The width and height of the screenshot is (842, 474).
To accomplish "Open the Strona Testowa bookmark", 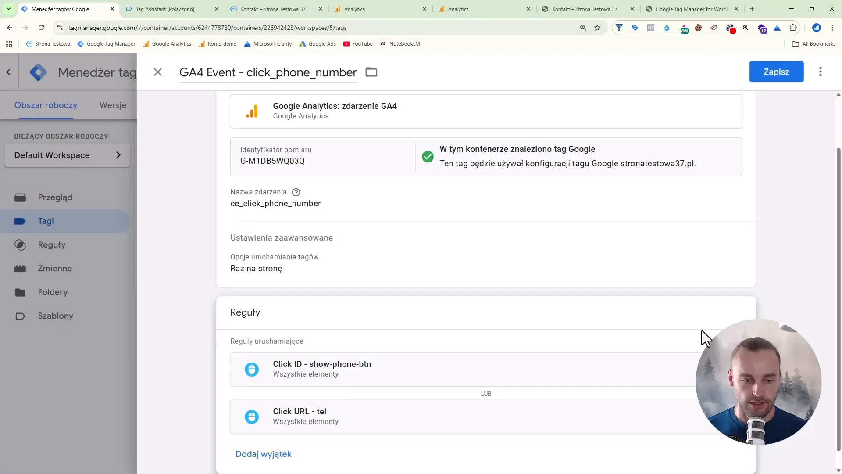I will tap(48, 44).
